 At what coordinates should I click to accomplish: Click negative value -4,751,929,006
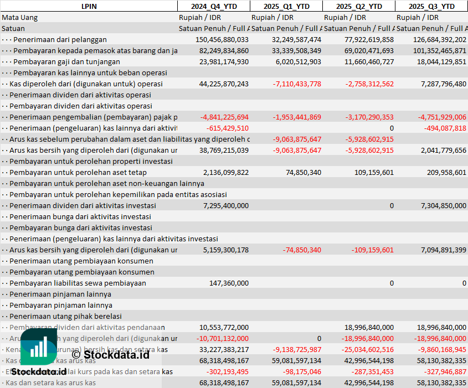442,117
